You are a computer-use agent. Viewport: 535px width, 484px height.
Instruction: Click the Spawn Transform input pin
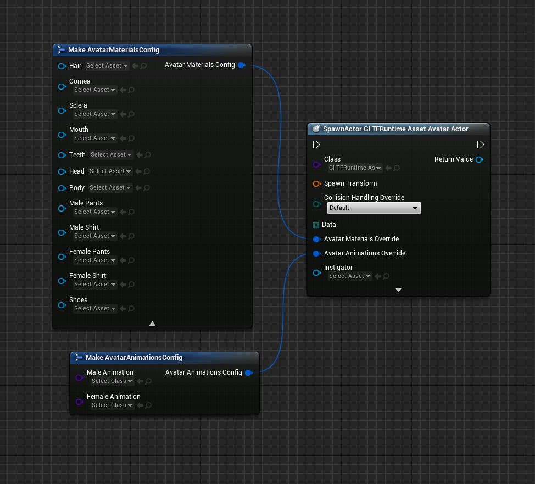pos(316,183)
